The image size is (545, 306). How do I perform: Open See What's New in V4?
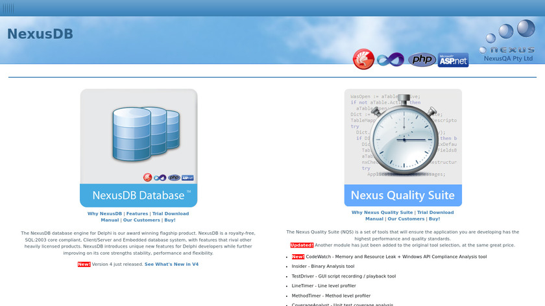pos(171,265)
